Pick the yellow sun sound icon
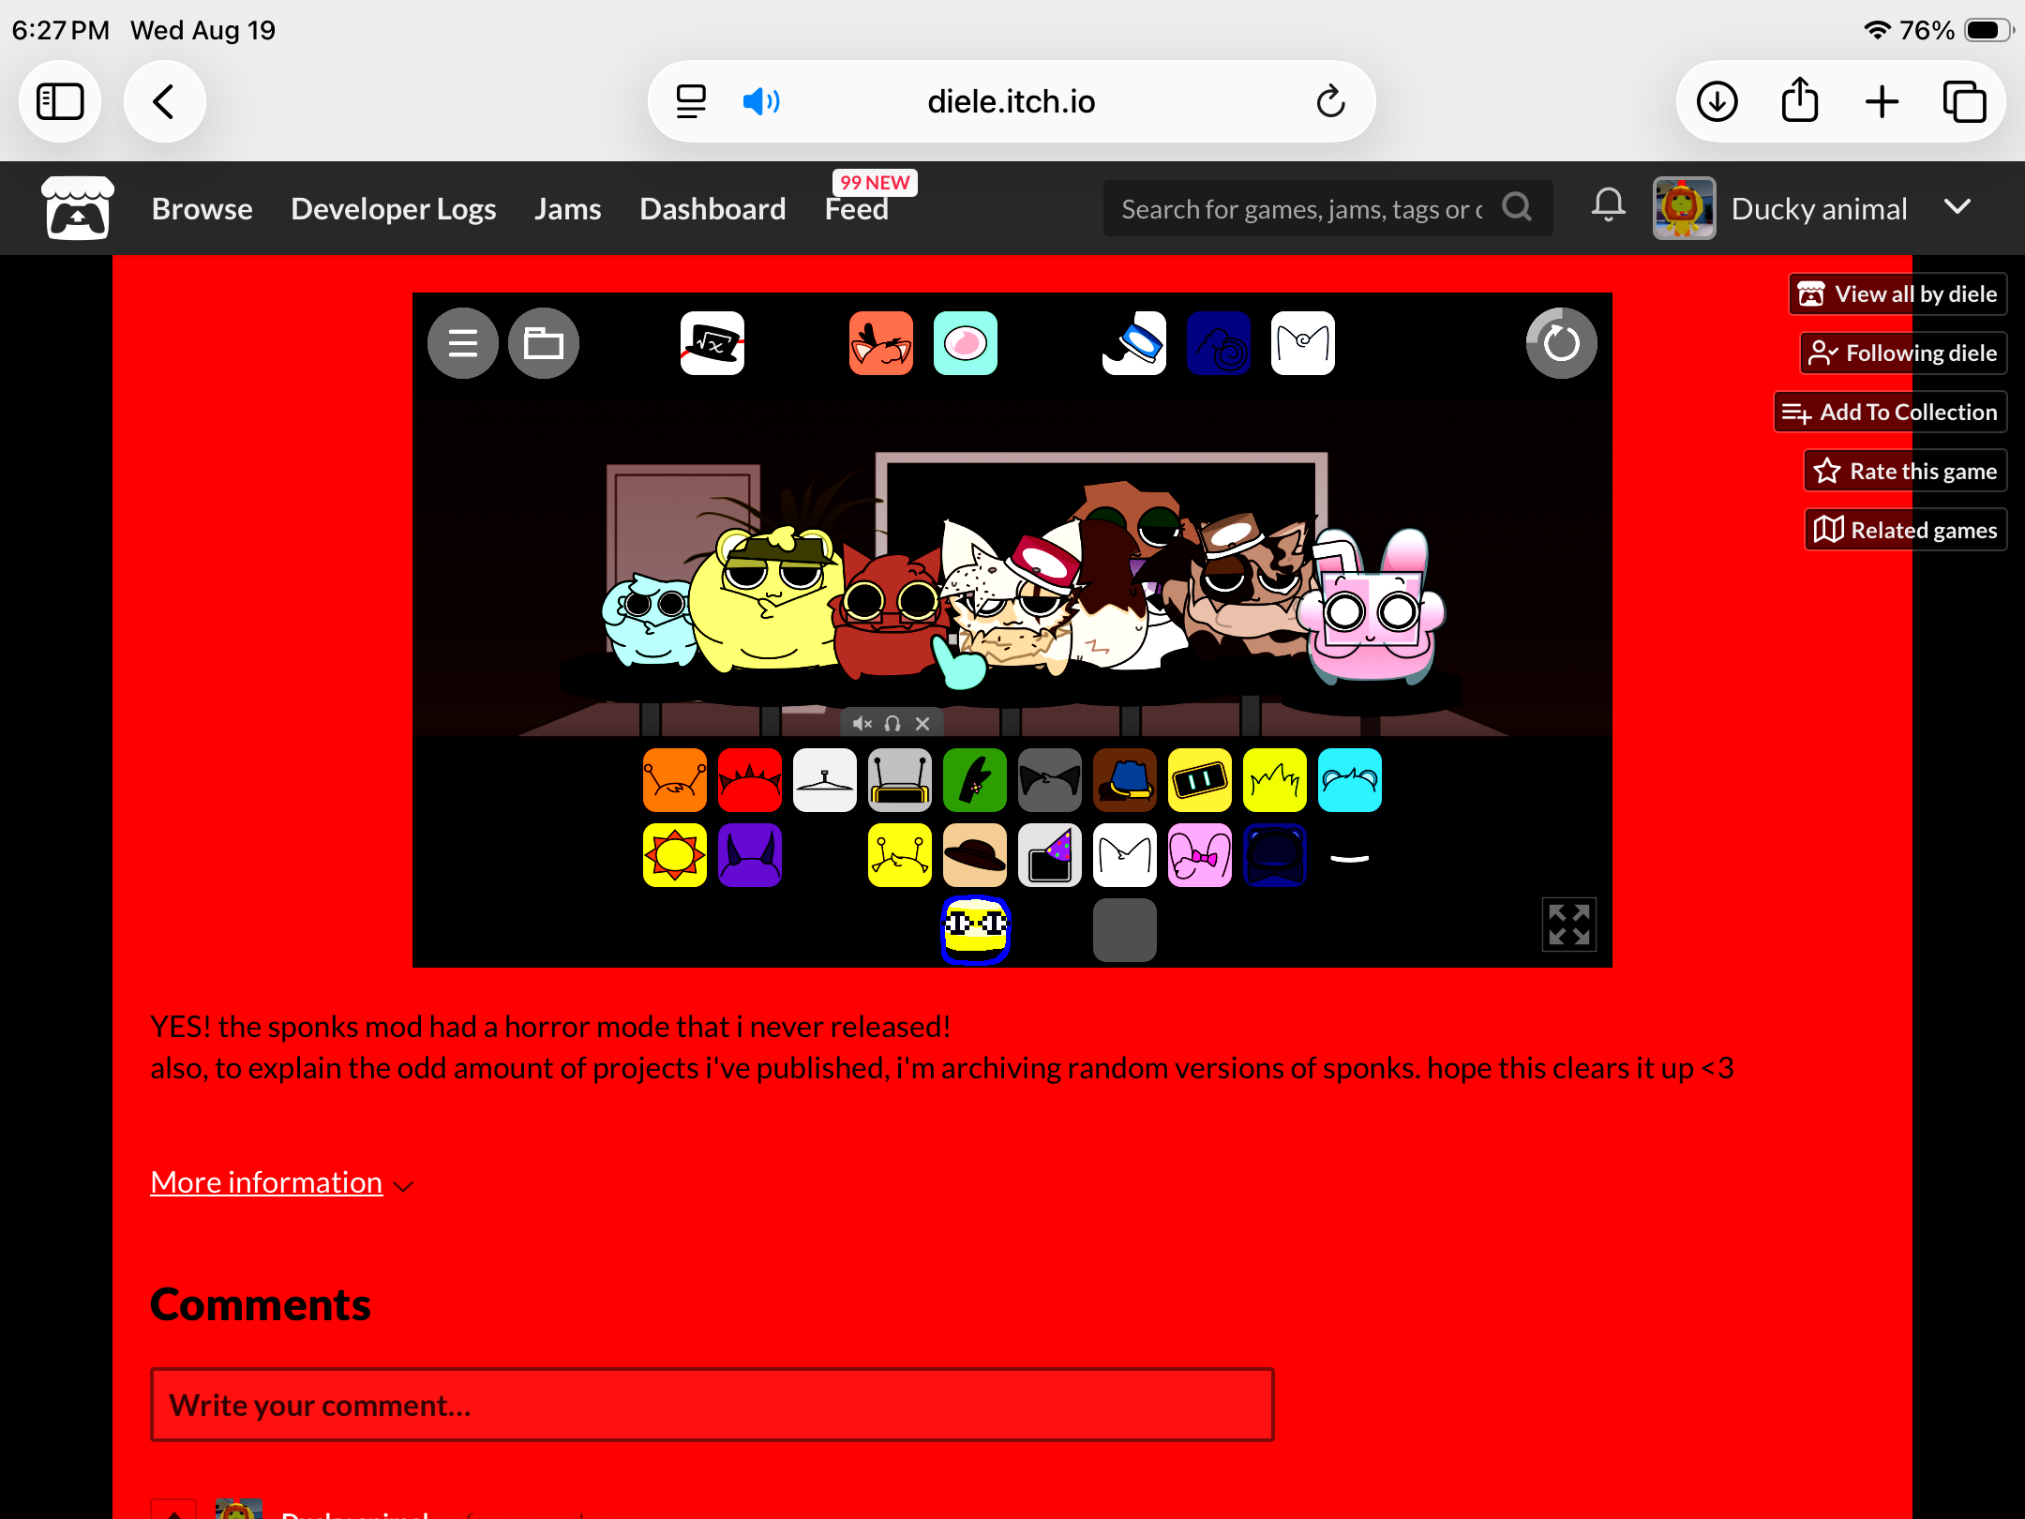Image resolution: width=2025 pixels, height=1519 pixels. tap(675, 855)
